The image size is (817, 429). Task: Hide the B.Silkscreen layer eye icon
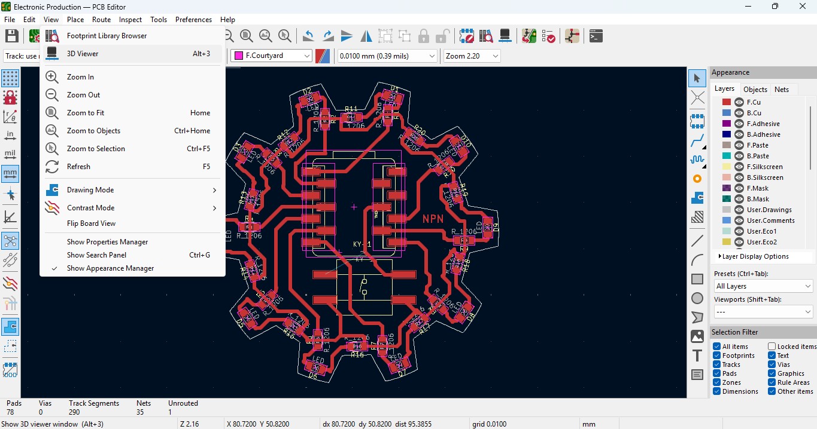tap(739, 177)
